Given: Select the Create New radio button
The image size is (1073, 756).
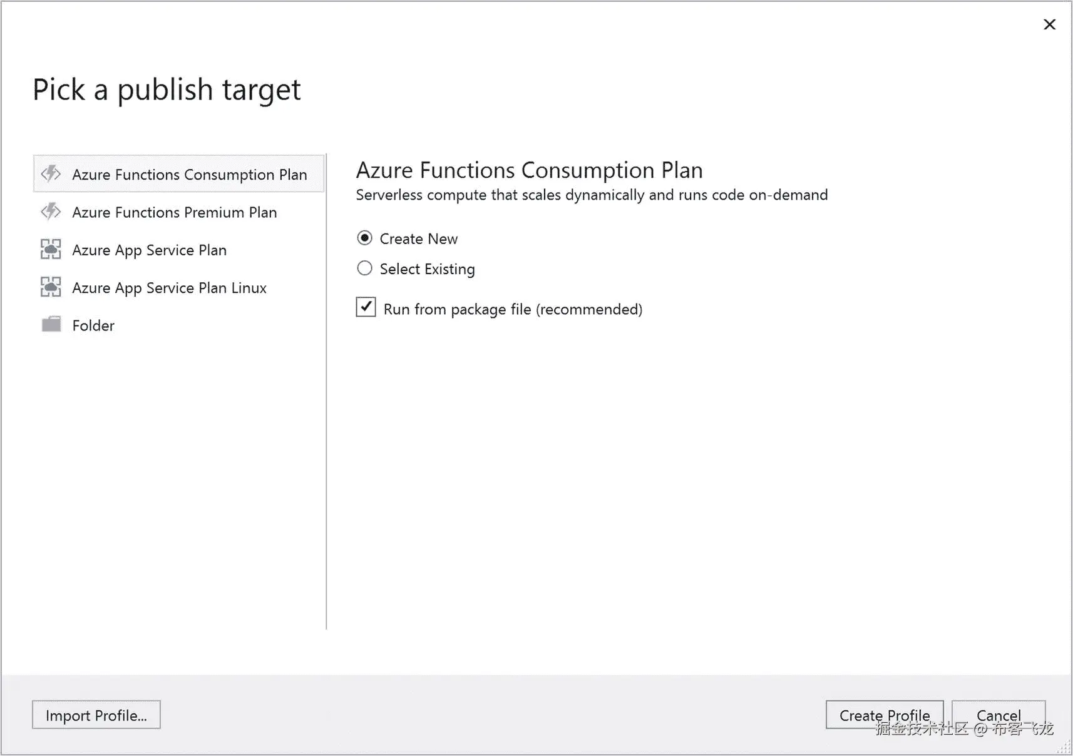Looking at the screenshot, I should (364, 238).
